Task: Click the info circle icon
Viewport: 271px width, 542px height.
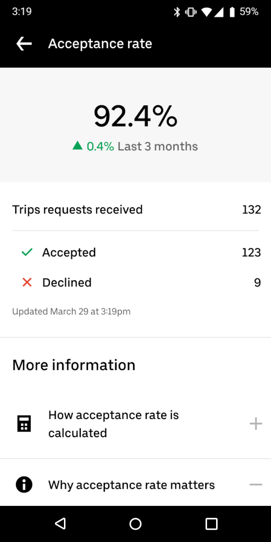Action: pyautogui.click(x=24, y=485)
